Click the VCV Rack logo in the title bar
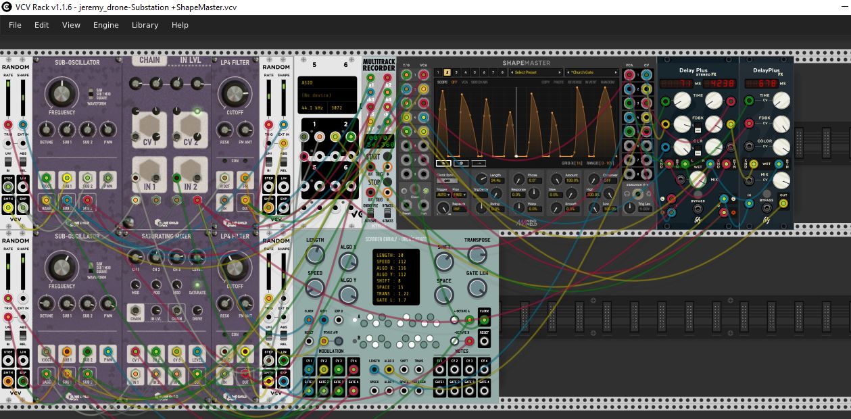 pyautogui.click(x=7, y=7)
